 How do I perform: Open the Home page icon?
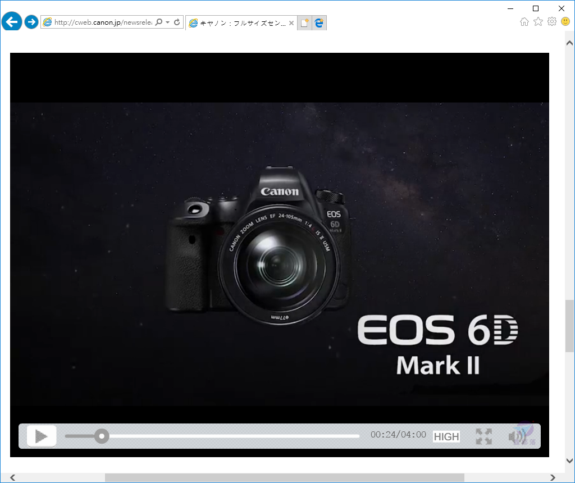(x=524, y=22)
